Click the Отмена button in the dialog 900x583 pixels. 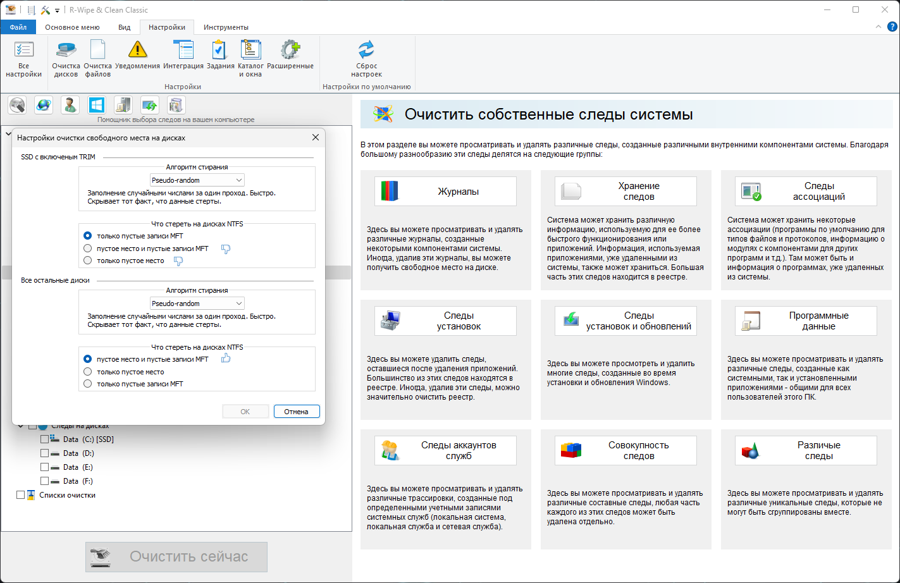coord(297,412)
